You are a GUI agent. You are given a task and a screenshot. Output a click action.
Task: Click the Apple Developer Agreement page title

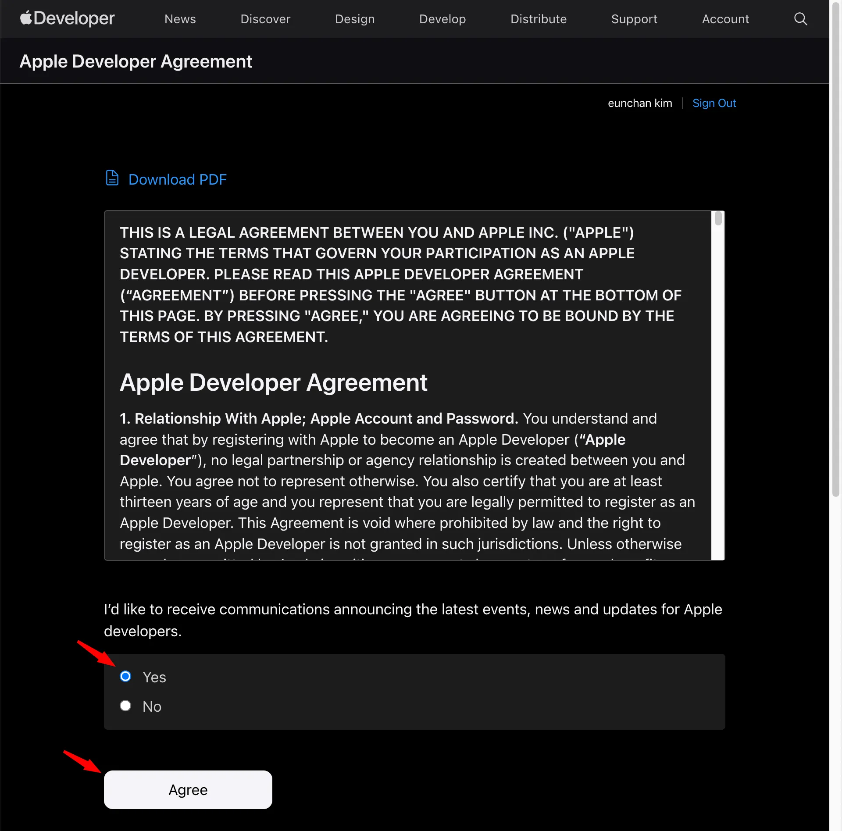[x=136, y=61]
